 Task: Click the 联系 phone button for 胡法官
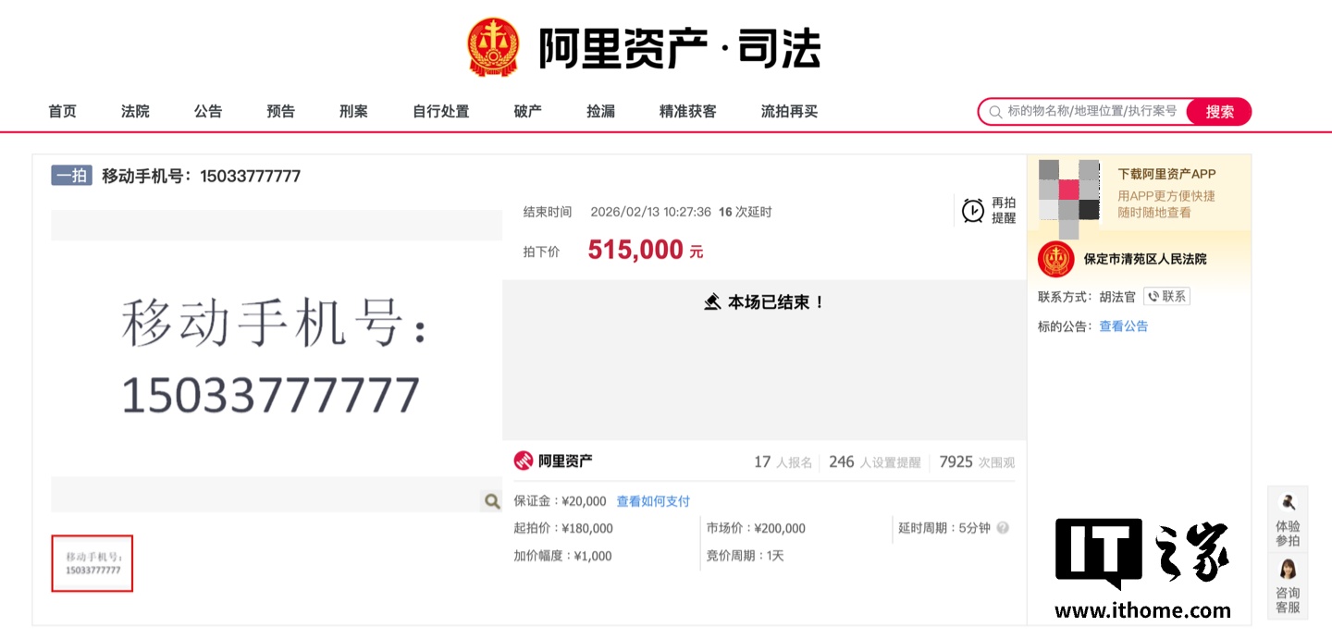point(1166,297)
